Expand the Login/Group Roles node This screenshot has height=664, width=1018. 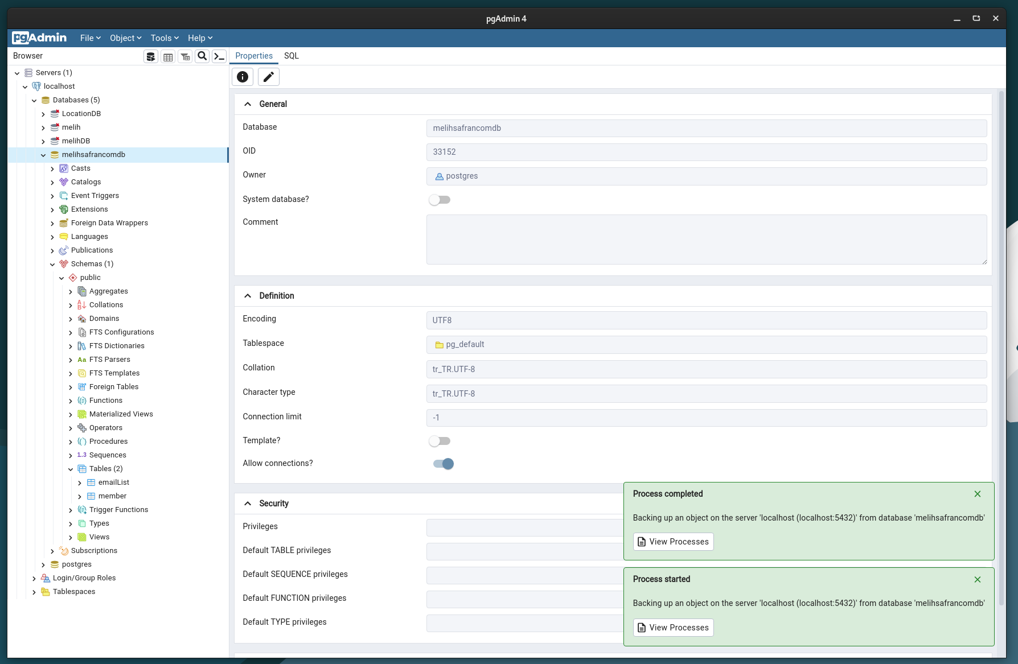coord(34,578)
